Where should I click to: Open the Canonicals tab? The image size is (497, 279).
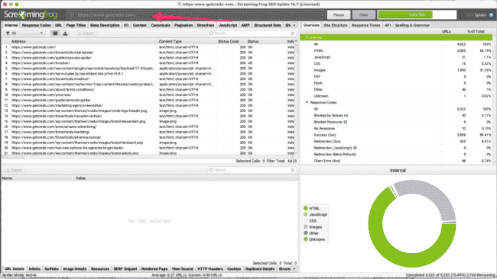[x=161, y=25]
